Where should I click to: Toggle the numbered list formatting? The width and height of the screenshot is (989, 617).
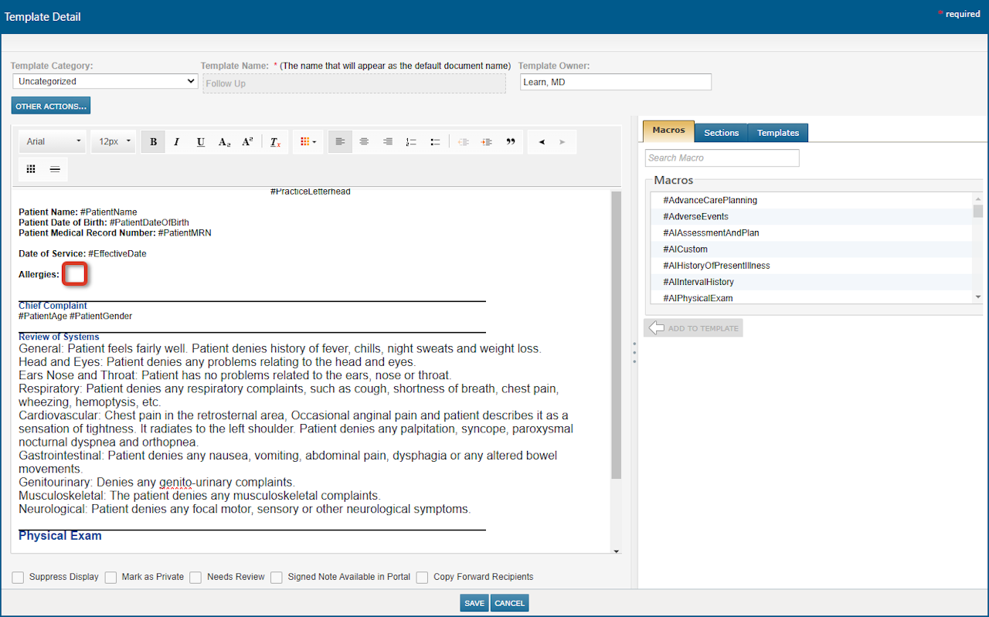click(411, 141)
